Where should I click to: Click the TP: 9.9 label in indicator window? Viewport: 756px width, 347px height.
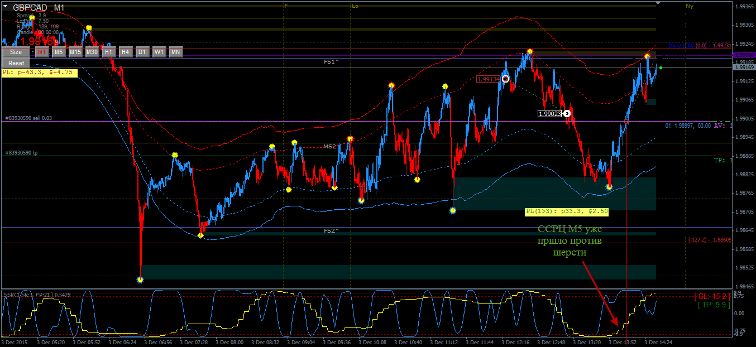(x=714, y=305)
